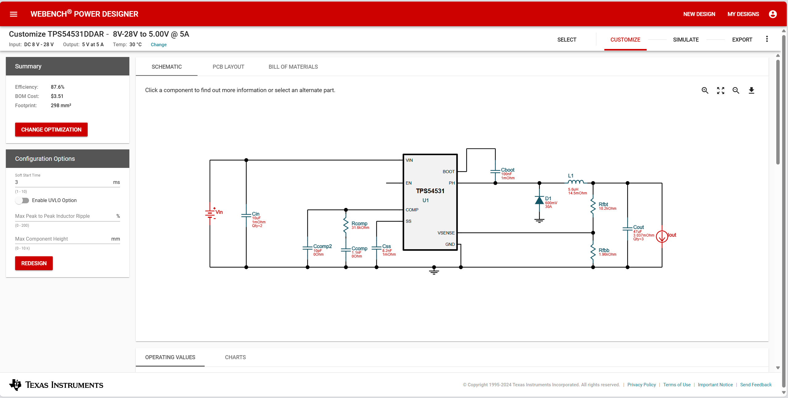The height and width of the screenshot is (398, 788).
Task: Zoom in on the schematic
Action: [x=705, y=90]
